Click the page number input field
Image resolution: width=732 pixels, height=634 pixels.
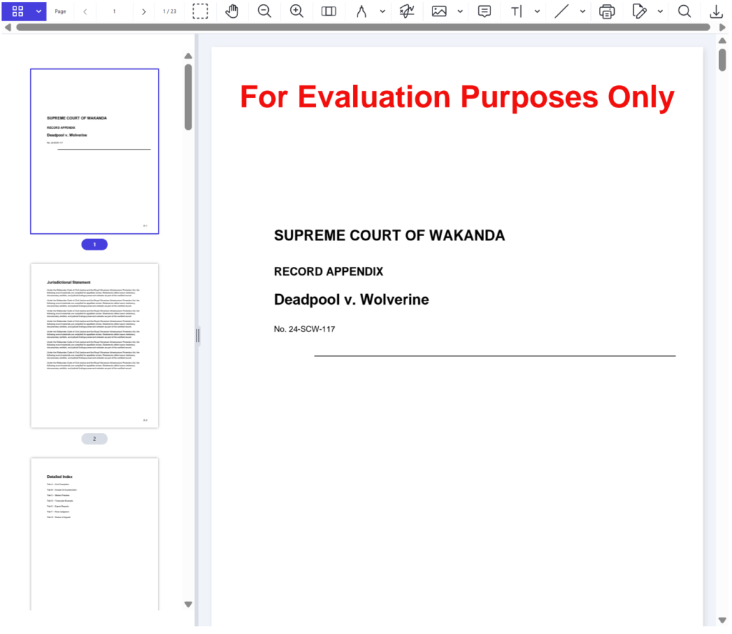[x=114, y=11]
